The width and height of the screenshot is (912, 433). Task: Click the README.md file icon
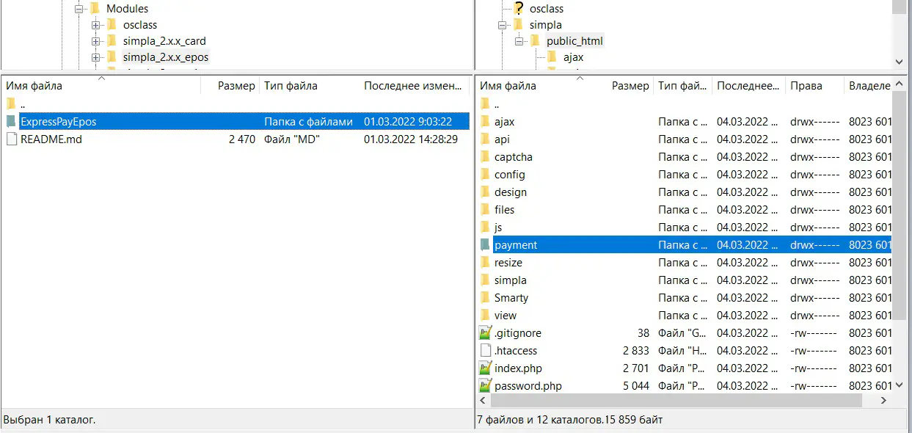(x=11, y=139)
